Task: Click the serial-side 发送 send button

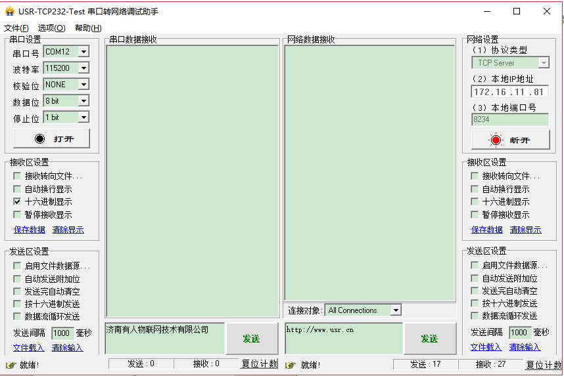Action: (x=251, y=339)
